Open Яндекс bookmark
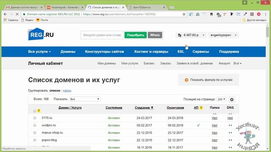Image resolution: width=271 pixels, height=152 pixels. tap(27, 20)
